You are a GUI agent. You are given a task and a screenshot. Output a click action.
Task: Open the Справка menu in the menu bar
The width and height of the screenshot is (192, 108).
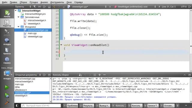pyautogui.click(x=79, y=2)
